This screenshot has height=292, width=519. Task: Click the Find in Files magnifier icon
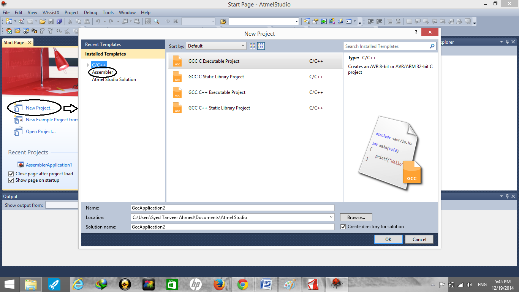(x=157, y=21)
